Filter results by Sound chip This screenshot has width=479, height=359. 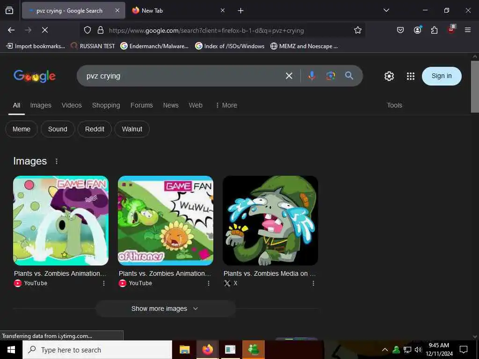[x=58, y=129]
